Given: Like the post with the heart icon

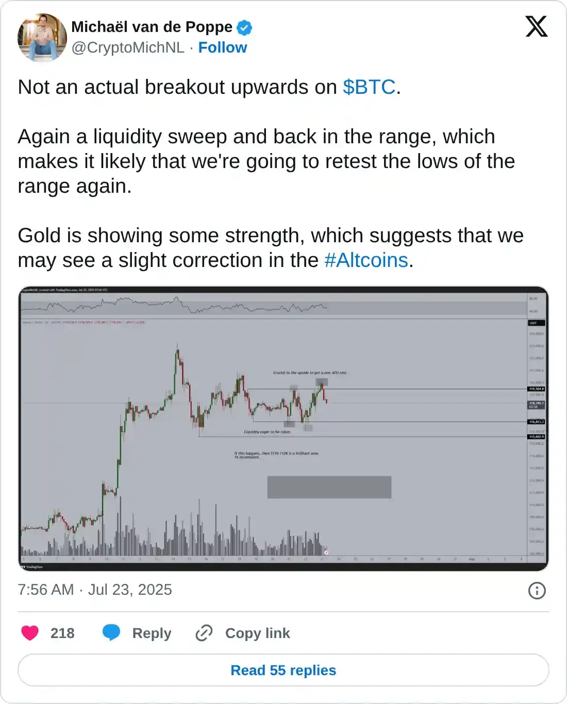Looking at the screenshot, I should point(30,633).
